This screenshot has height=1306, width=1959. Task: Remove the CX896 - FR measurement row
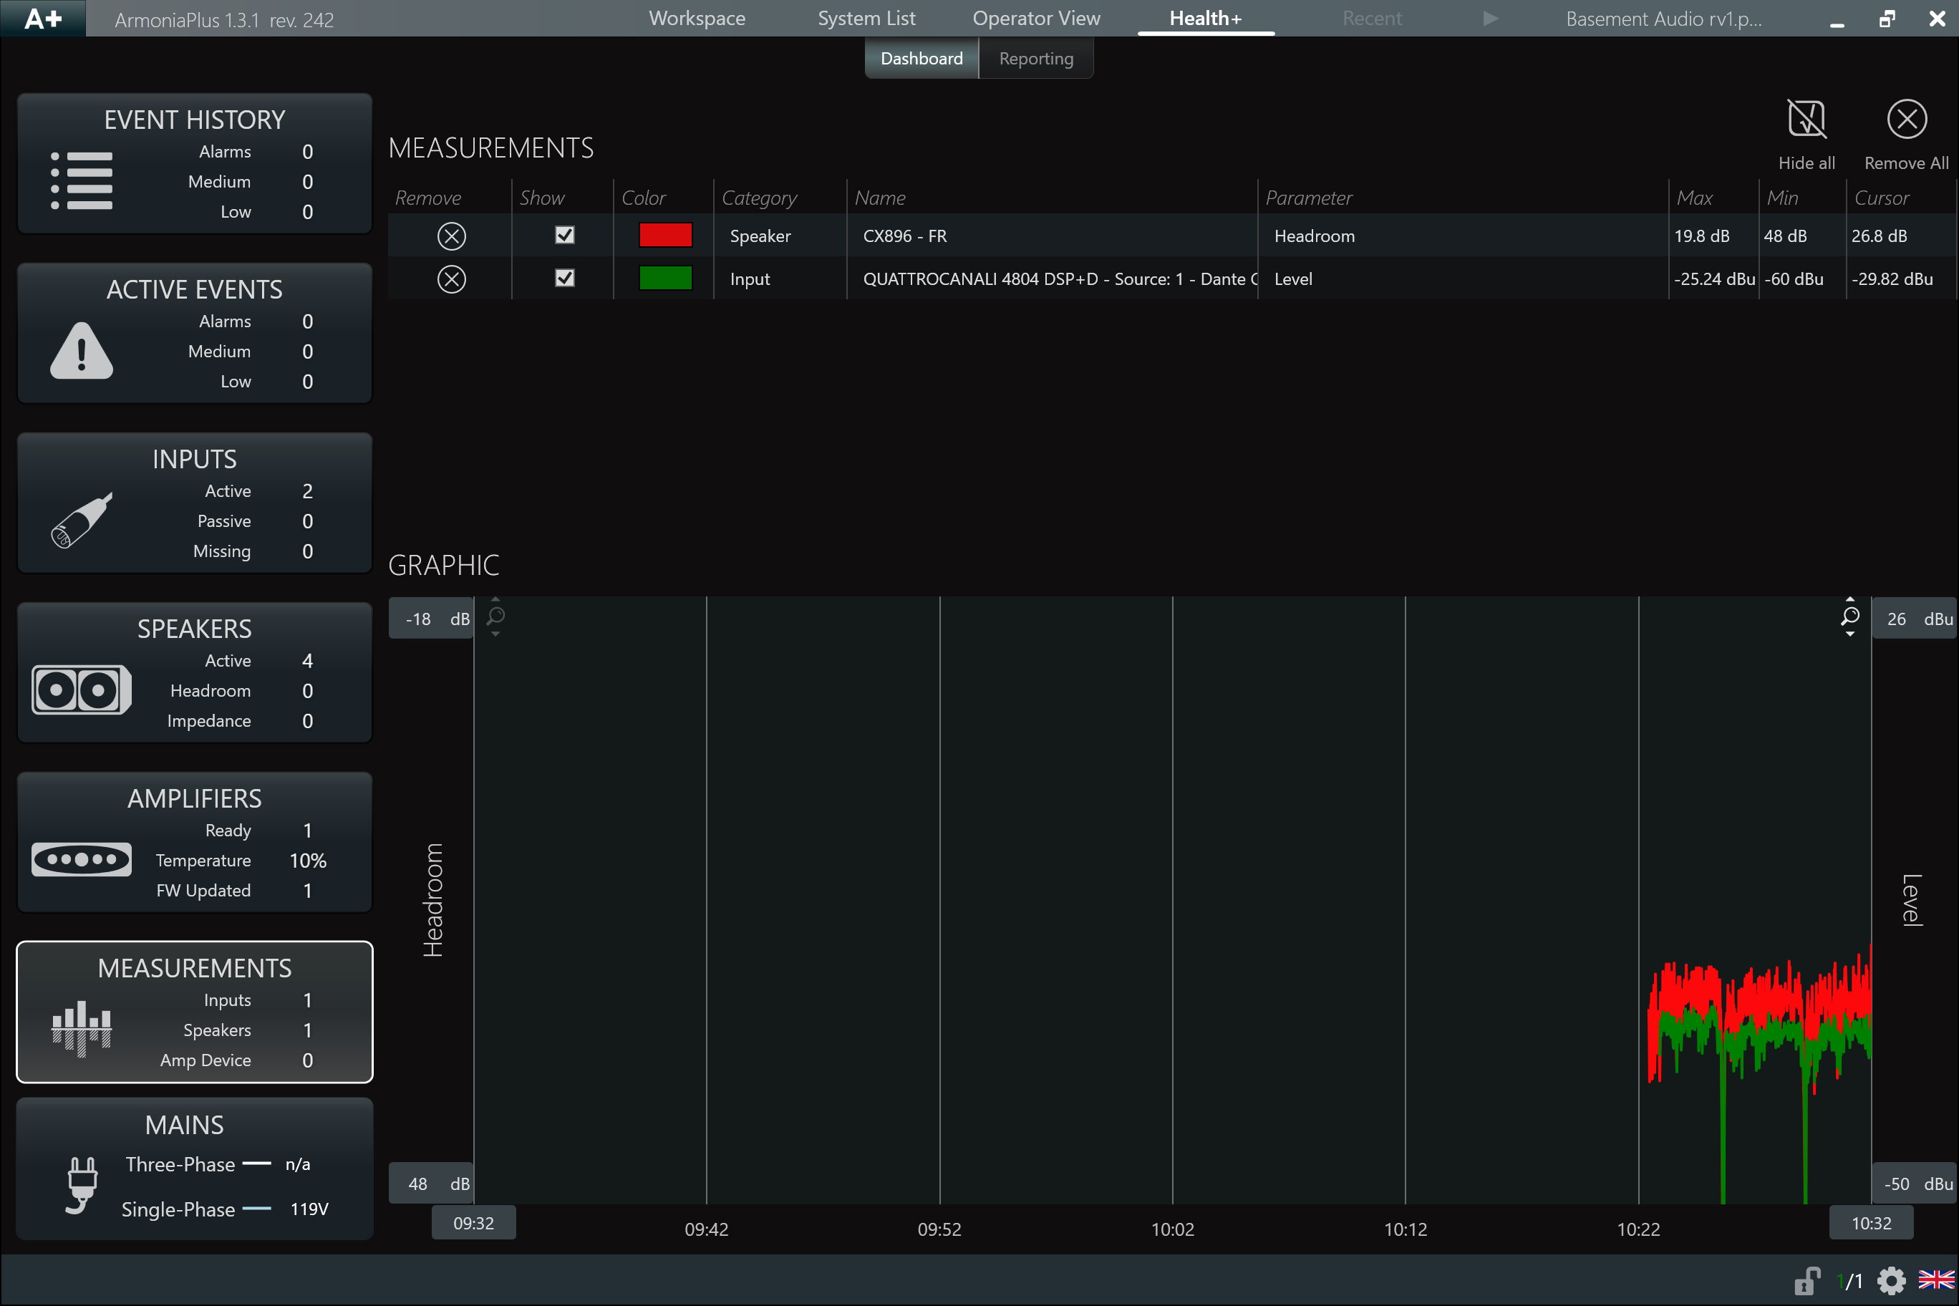click(451, 236)
